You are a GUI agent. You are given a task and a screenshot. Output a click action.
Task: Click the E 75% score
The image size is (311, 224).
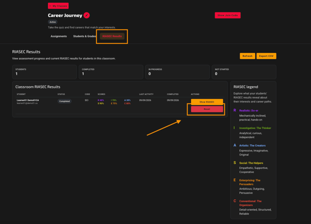click(114, 104)
